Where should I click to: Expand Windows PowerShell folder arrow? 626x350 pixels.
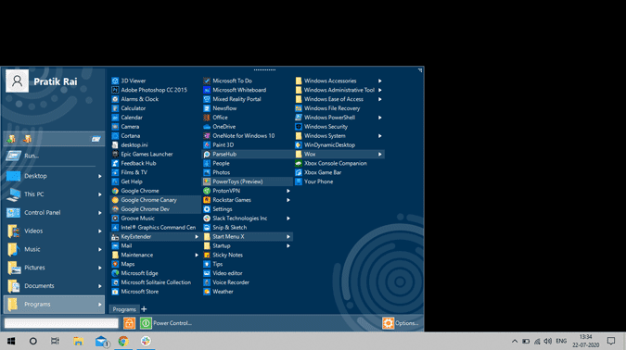click(380, 118)
